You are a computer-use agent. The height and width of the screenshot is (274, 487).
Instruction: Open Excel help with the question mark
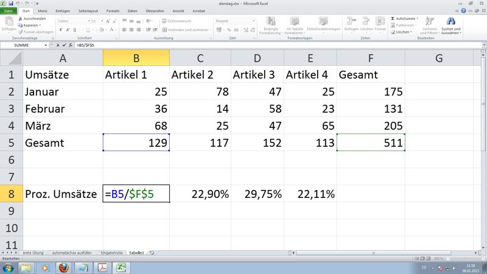(463, 10)
